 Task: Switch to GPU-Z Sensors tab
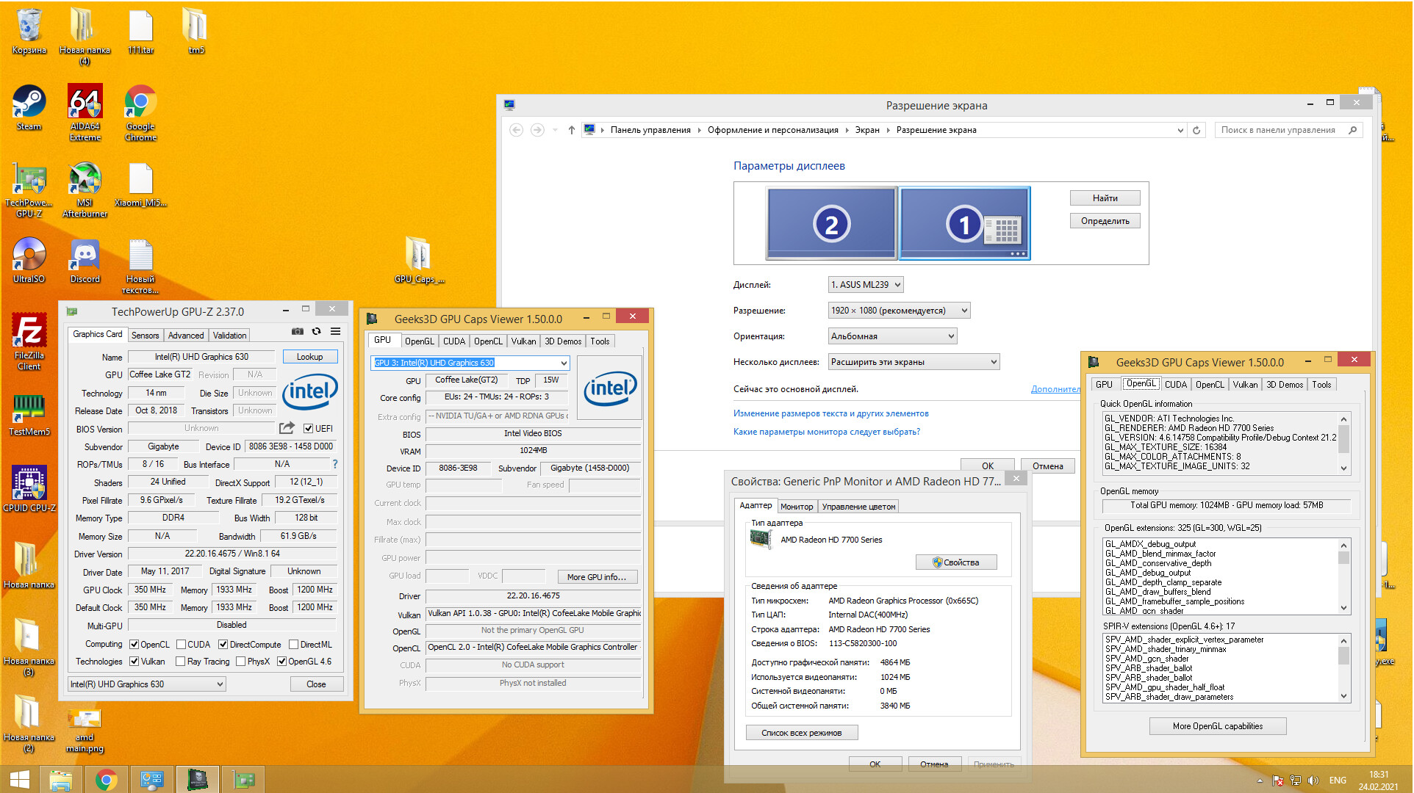click(145, 336)
